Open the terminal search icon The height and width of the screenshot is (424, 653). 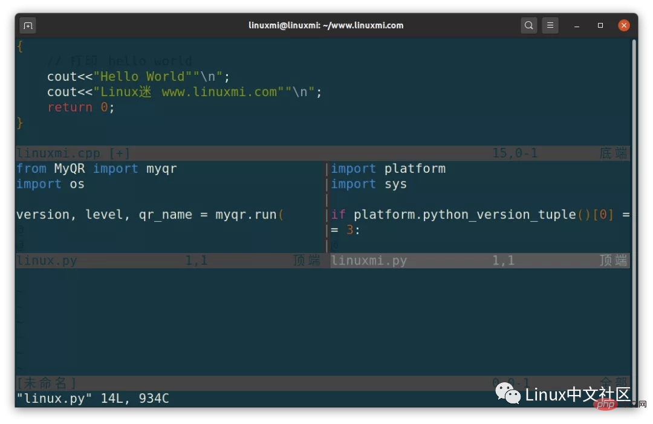pos(528,25)
